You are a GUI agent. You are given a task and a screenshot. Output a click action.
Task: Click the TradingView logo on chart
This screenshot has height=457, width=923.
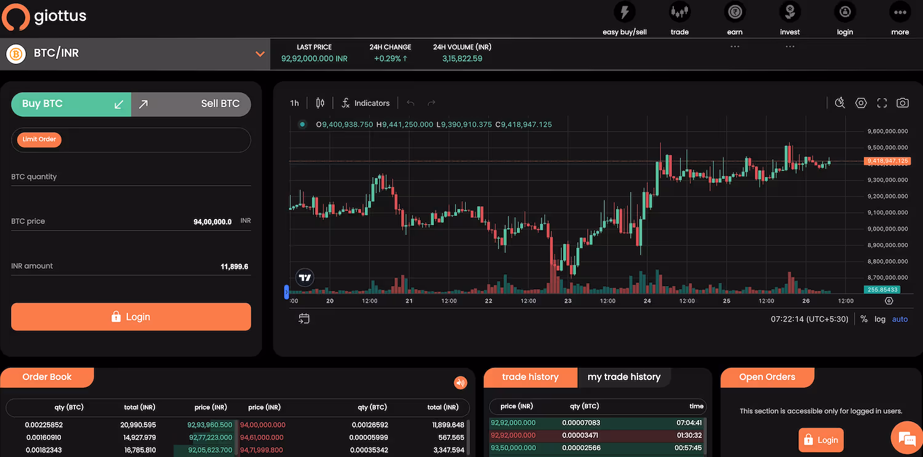[305, 278]
